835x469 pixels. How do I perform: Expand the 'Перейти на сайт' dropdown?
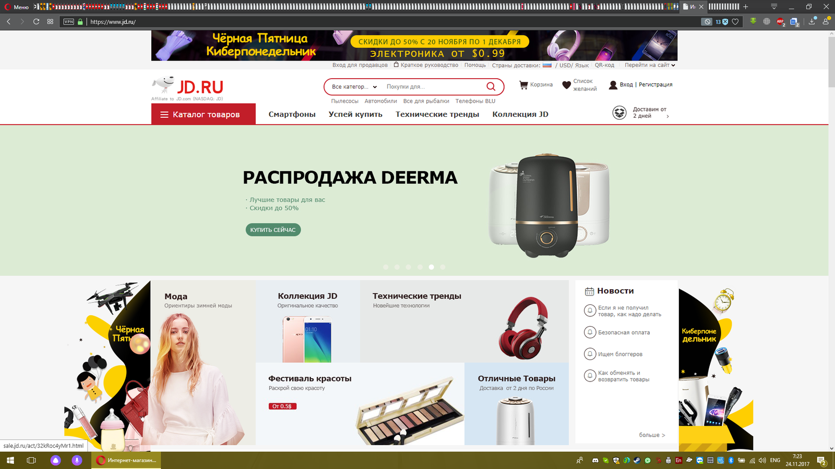[650, 65]
